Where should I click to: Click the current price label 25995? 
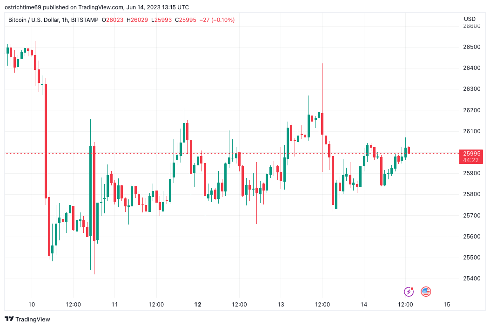470,153
